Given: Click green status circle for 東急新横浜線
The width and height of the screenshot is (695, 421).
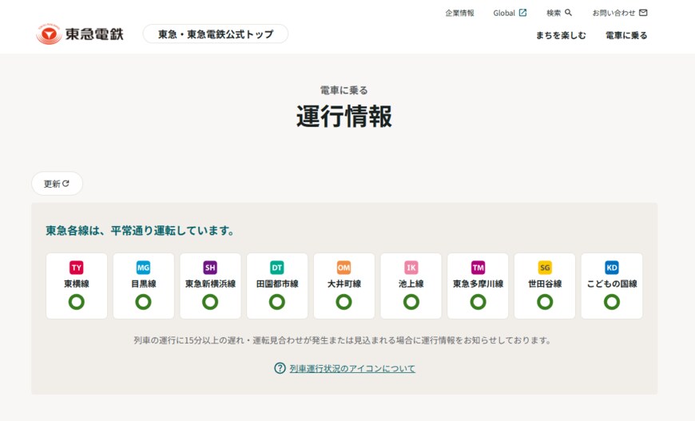Looking at the screenshot, I should point(210,302).
